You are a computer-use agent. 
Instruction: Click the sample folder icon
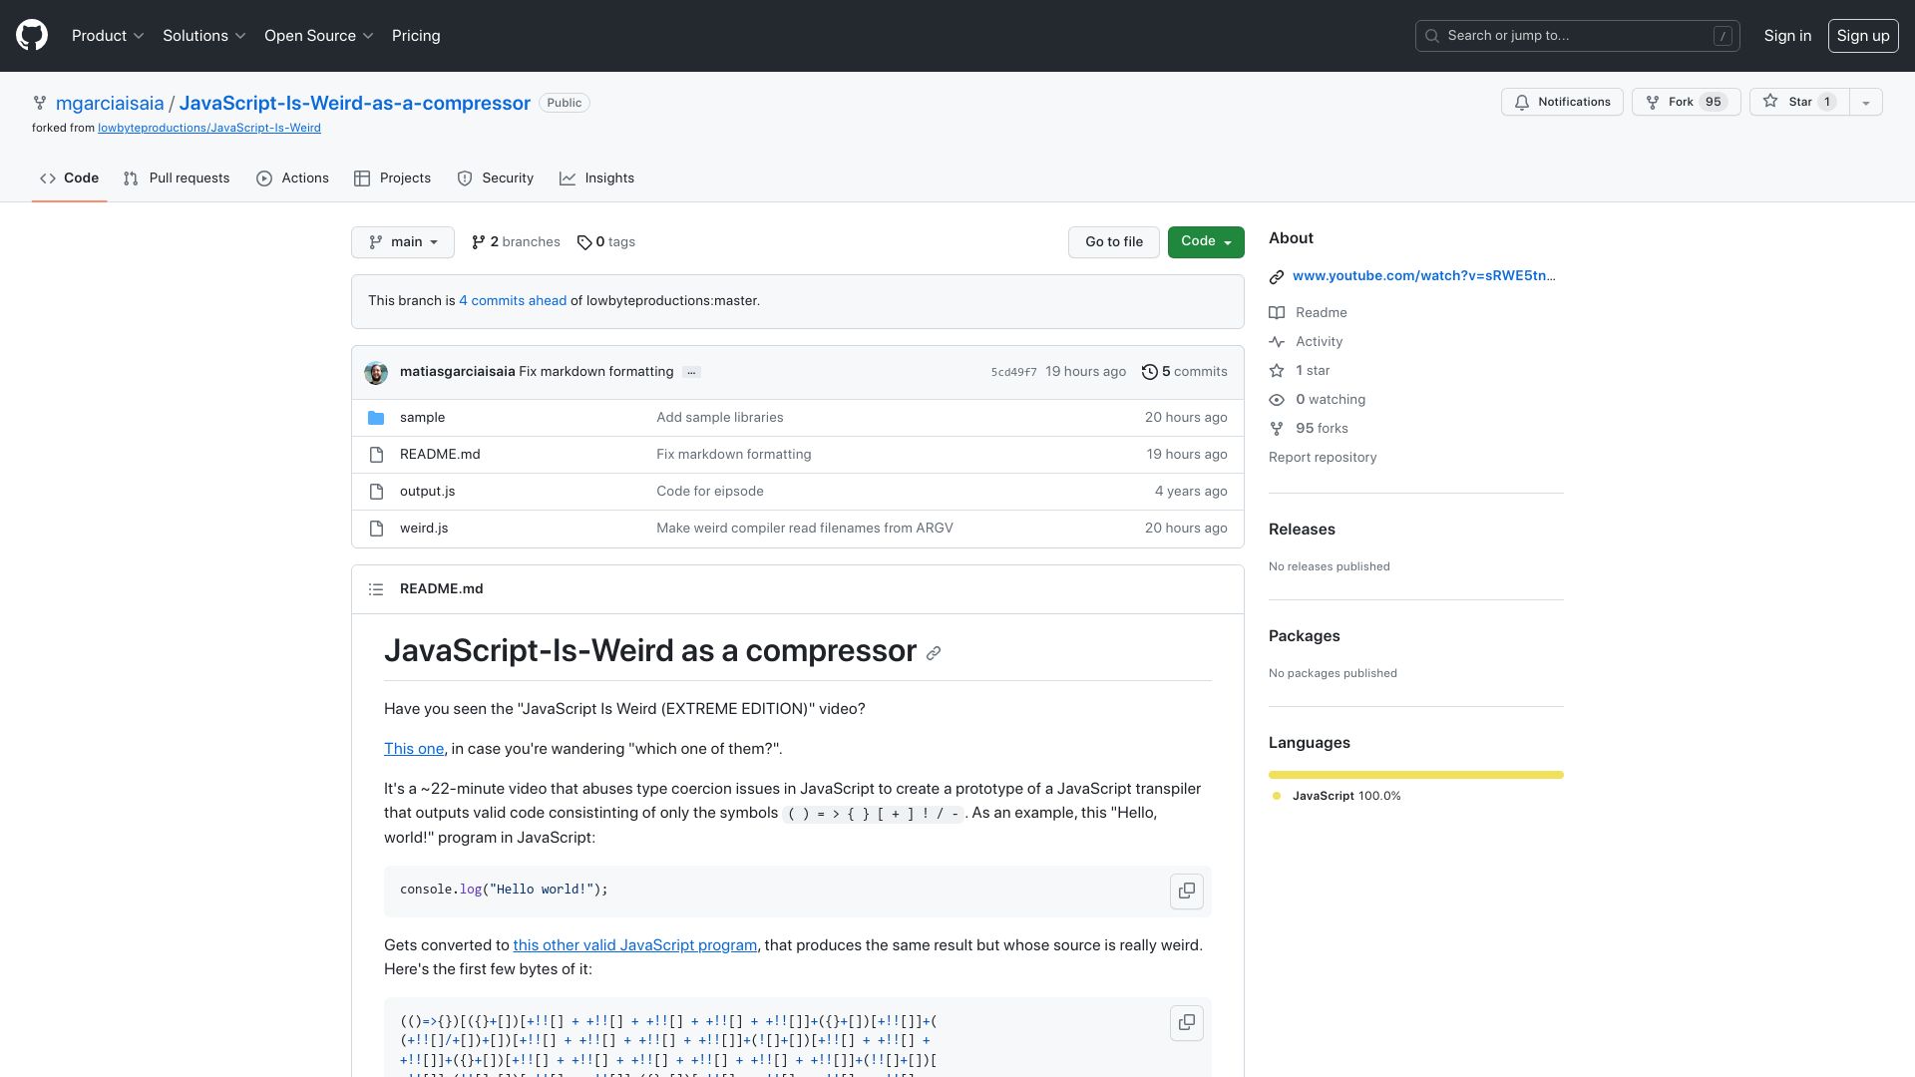coord(376,418)
